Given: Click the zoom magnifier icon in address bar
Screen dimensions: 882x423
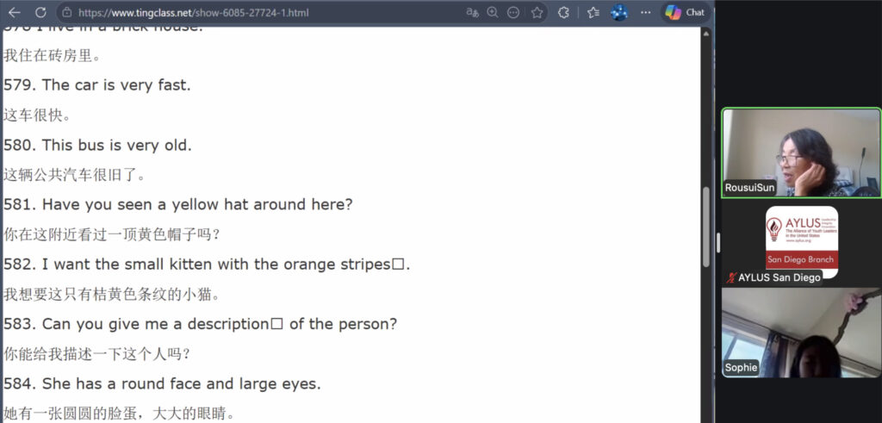Looking at the screenshot, I should (x=493, y=12).
